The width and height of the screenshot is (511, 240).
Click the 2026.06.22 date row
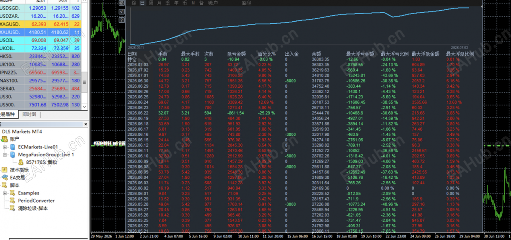(138, 113)
